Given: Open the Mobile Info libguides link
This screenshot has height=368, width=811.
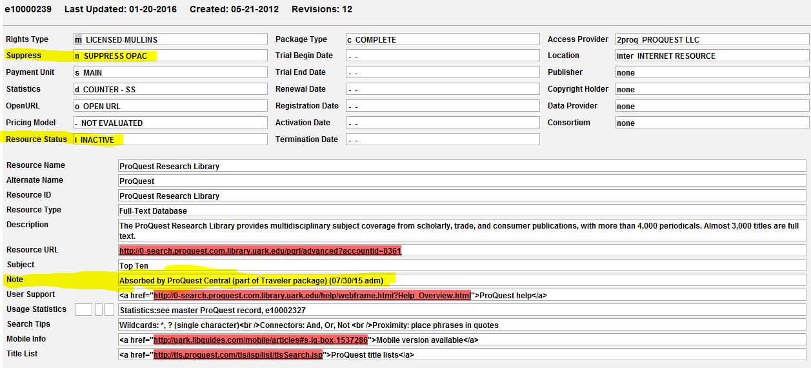Looking at the screenshot, I should (261, 340).
